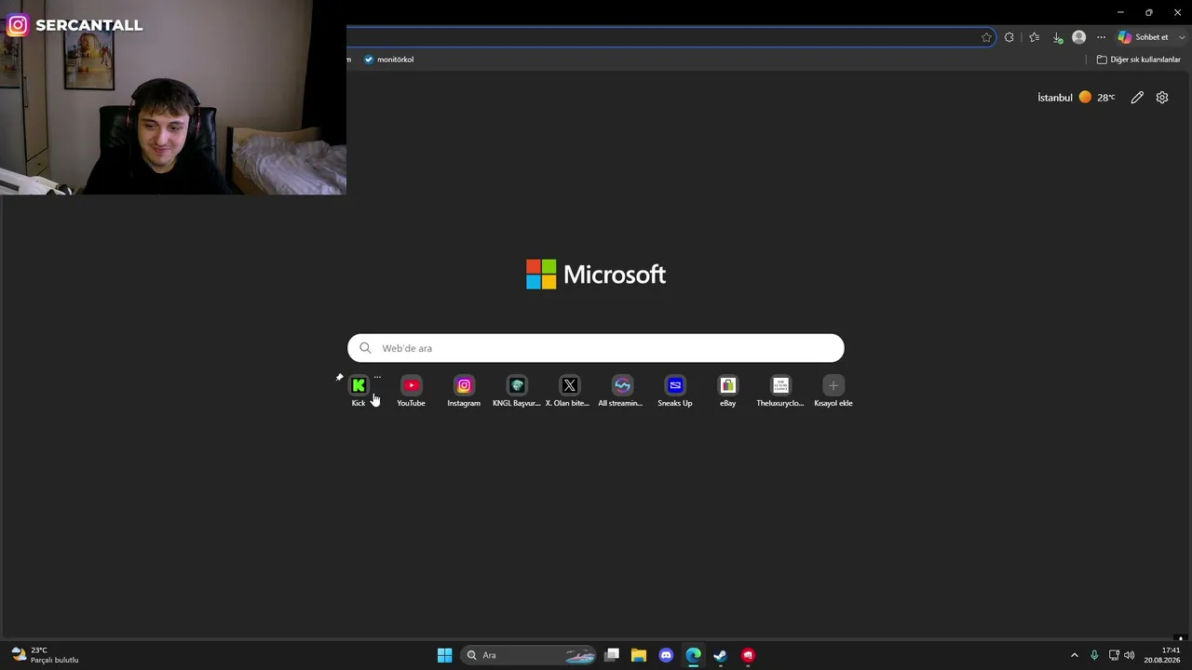Open the clock showing 17:41
1192x670 pixels.
pos(1163,655)
